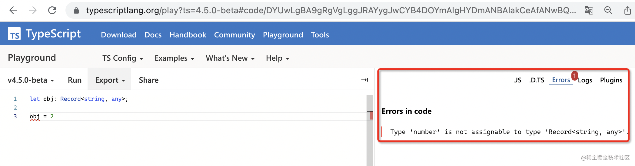Viewport: 635px width, 166px height.
Task: Open the TS Config dropdown
Action: 122,58
